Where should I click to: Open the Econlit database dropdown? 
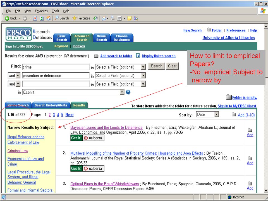click(x=73, y=92)
